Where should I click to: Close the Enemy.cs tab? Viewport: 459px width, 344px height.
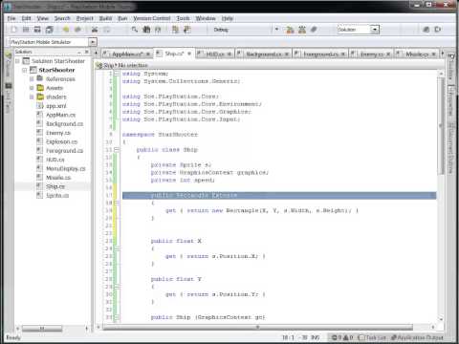(388, 54)
